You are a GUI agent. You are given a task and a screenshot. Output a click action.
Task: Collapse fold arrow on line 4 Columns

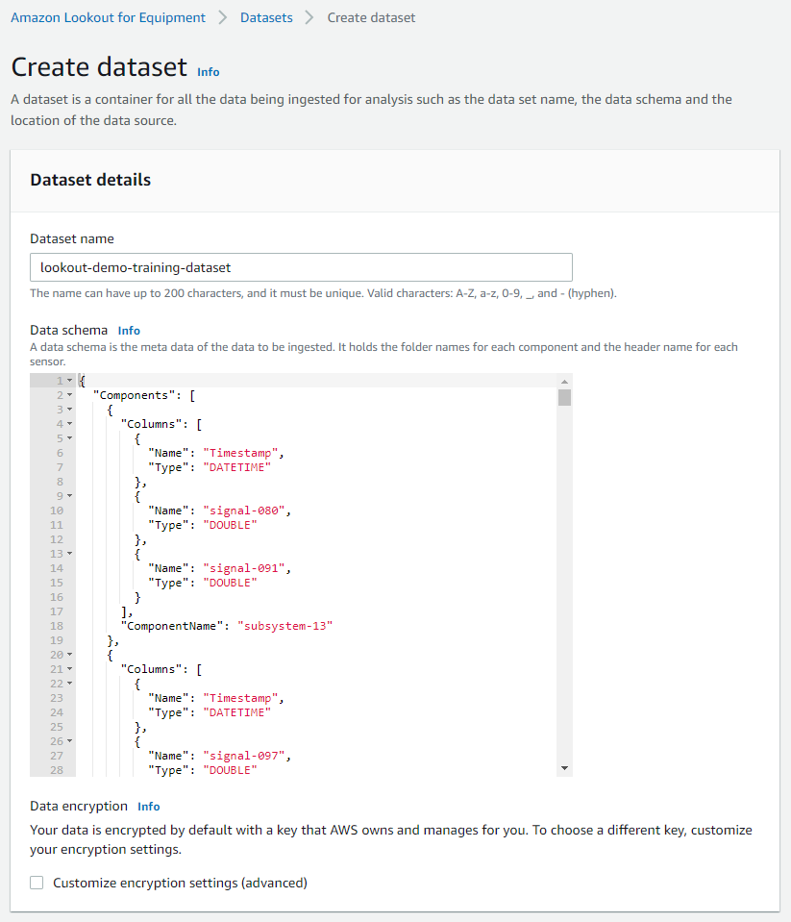69,424
